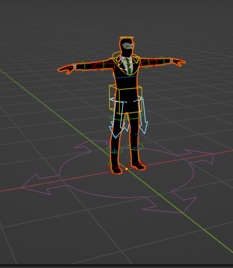Screen dimensions: 233x268
Task: Select green ring nearest shoulder on screen-right arm
Action: (x=147, y=63)
